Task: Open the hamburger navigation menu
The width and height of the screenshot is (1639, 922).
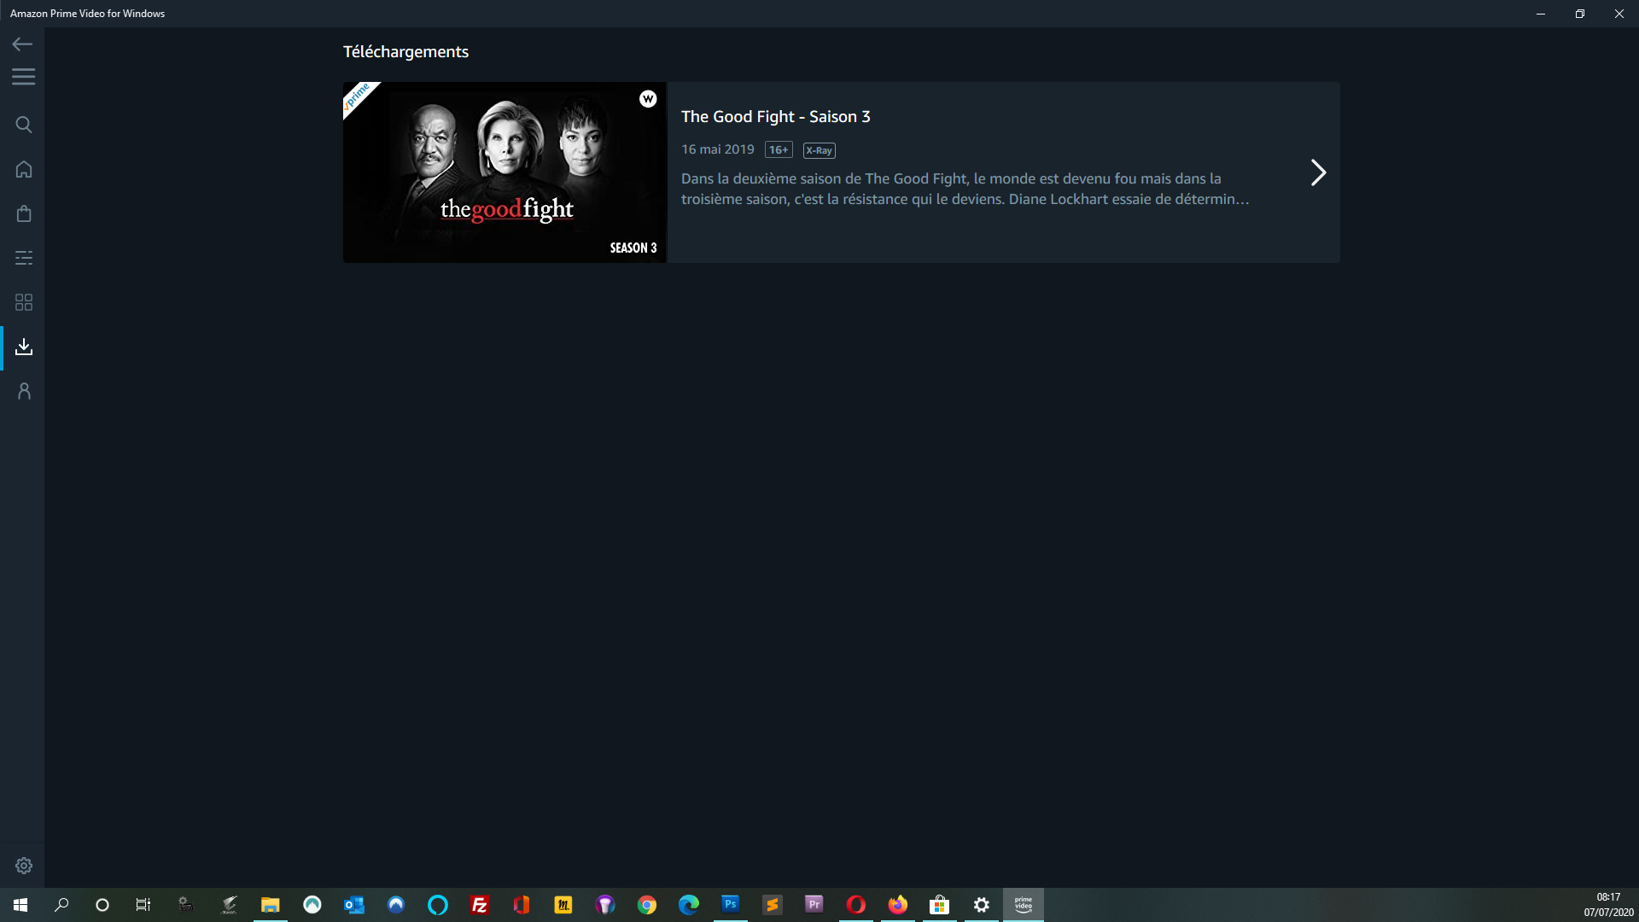Action: (23, 77)
